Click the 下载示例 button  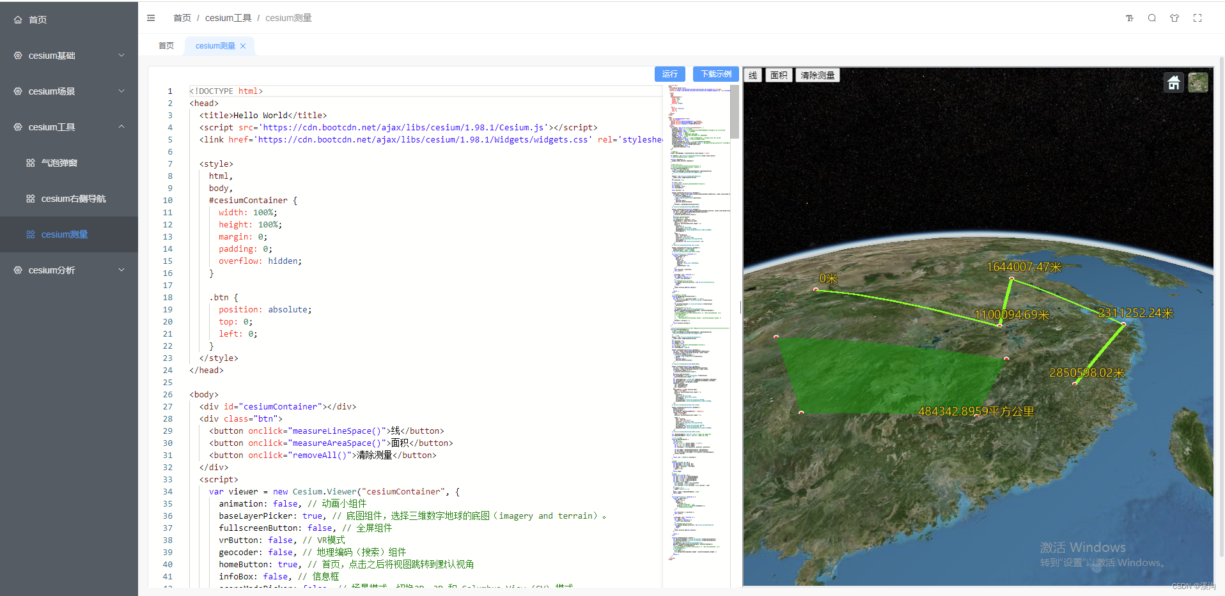click(716, 74)
